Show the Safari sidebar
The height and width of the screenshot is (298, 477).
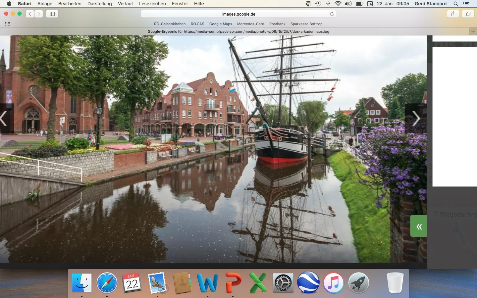click(x=52, y=14)
